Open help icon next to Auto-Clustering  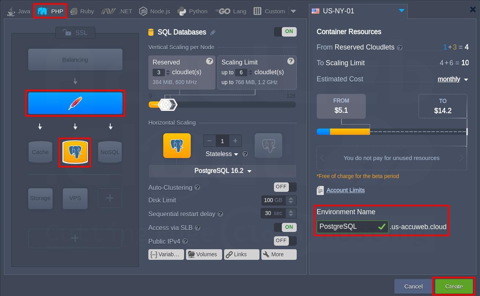[197, 188]
